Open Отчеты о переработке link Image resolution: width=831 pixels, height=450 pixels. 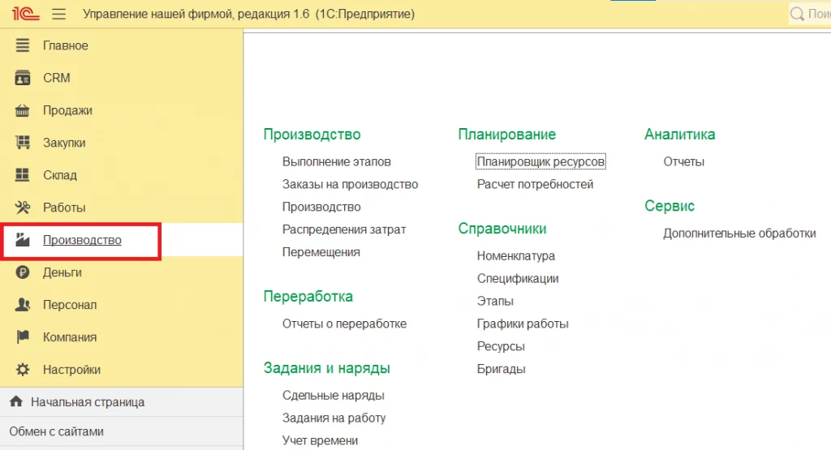click(344, 324)
